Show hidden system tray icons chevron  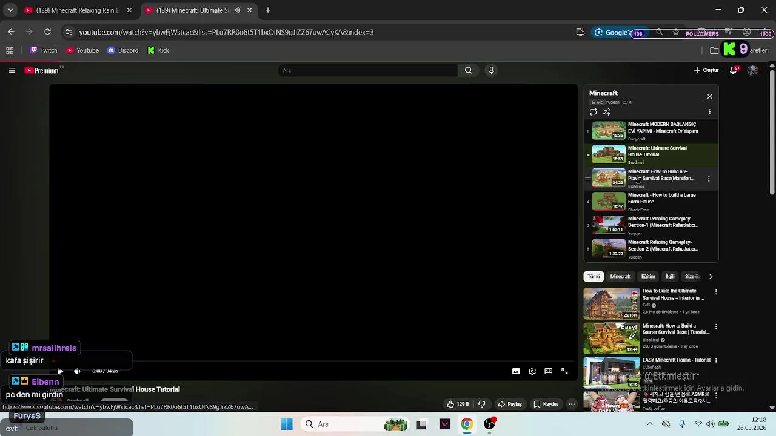coord(649,424)
